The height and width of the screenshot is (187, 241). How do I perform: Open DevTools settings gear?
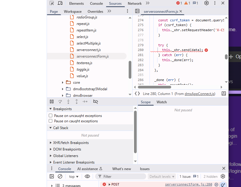207,3
